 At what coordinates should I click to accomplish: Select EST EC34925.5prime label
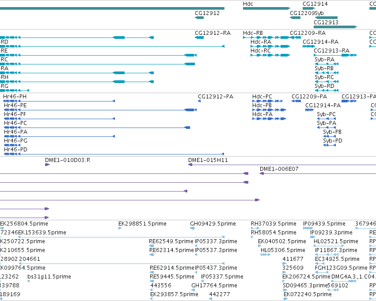pyautogui.click(x=338, y=259)
